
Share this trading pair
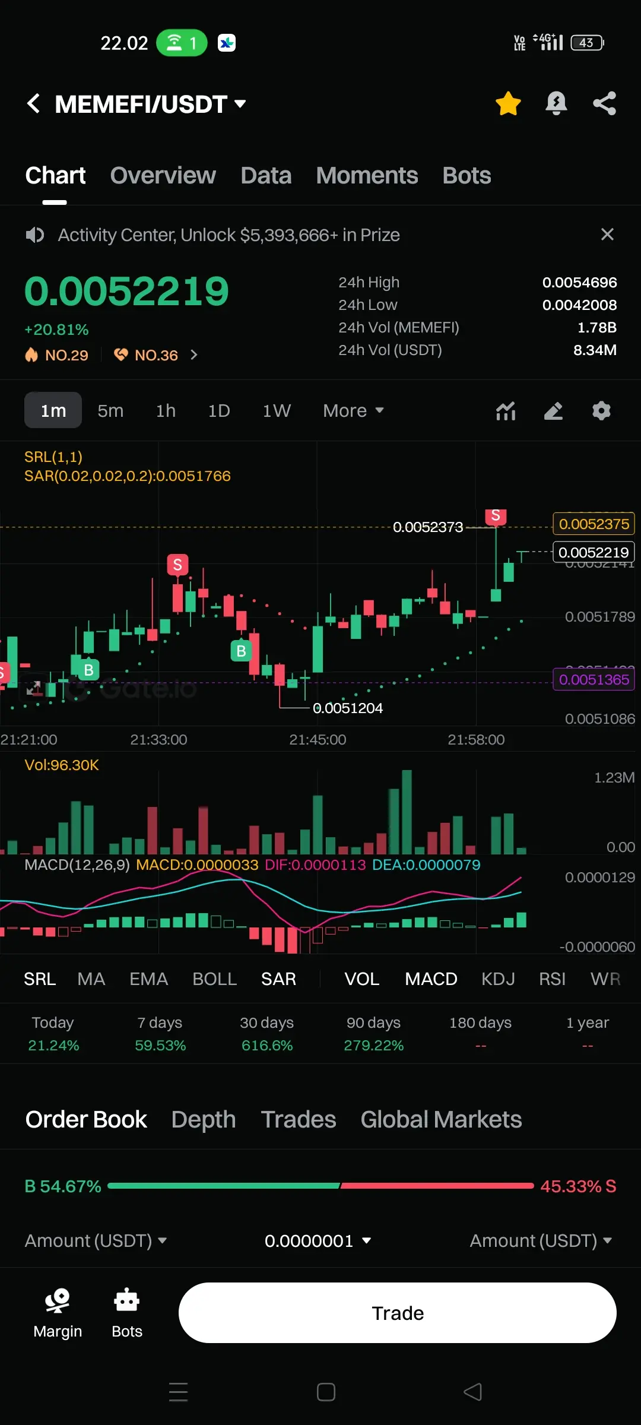pyautogui.click(x=604, y=103)
